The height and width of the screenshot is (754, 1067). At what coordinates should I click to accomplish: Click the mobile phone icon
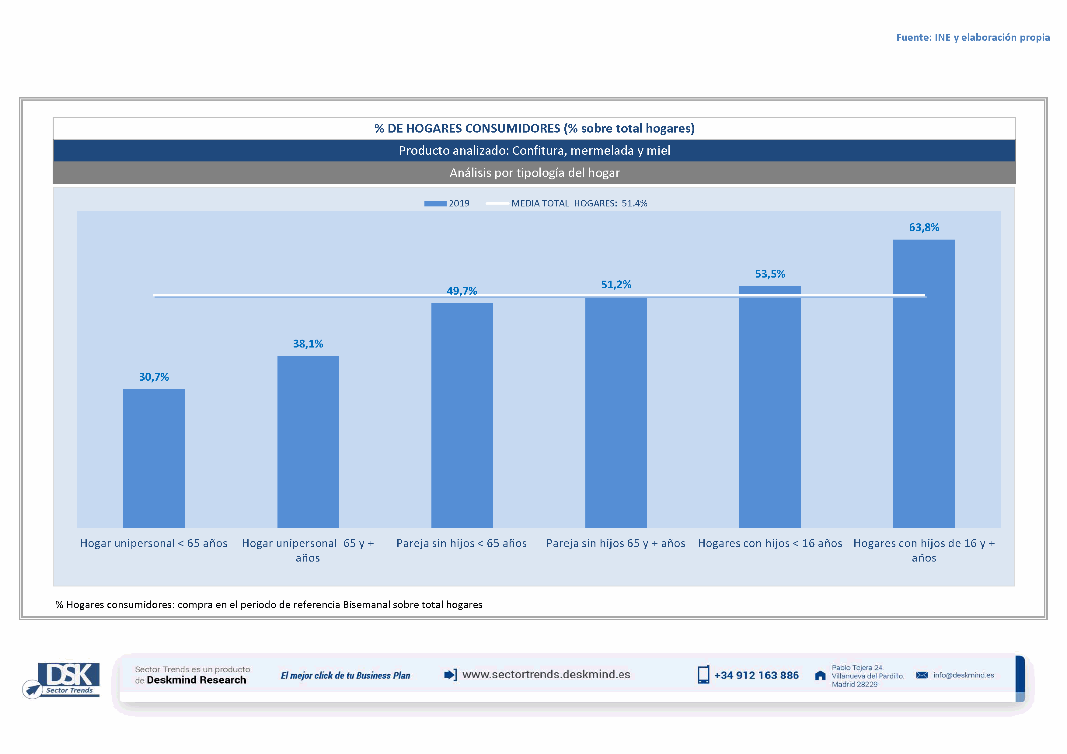click(703, 675)
